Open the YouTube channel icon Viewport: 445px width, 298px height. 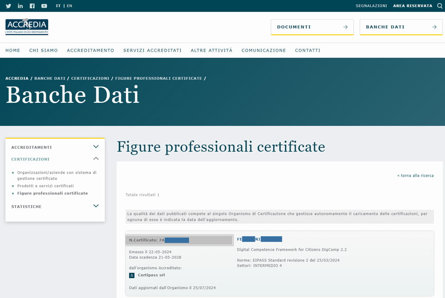pos(44,6)
